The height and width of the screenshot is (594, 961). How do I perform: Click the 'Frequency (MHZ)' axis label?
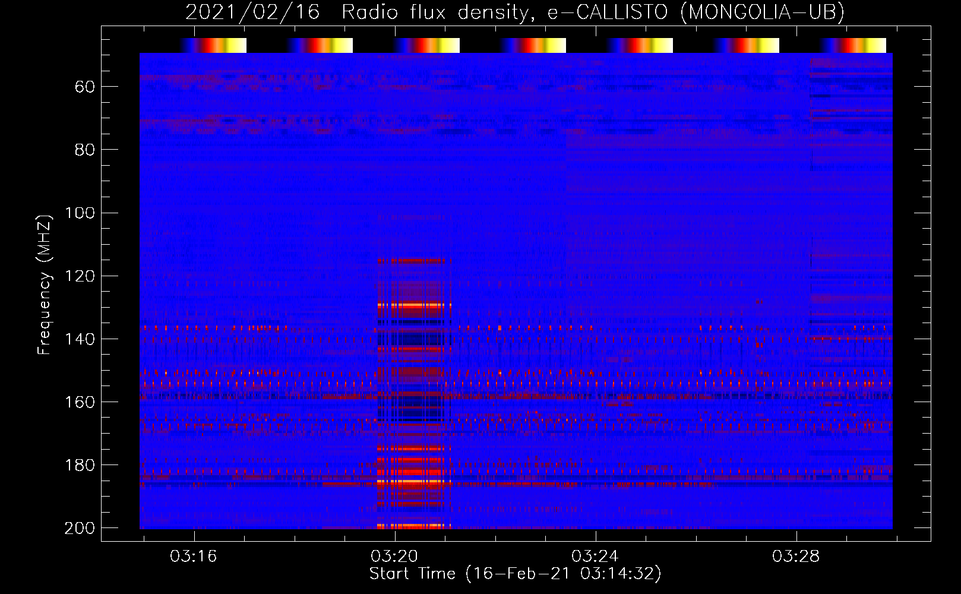point(45,285)
